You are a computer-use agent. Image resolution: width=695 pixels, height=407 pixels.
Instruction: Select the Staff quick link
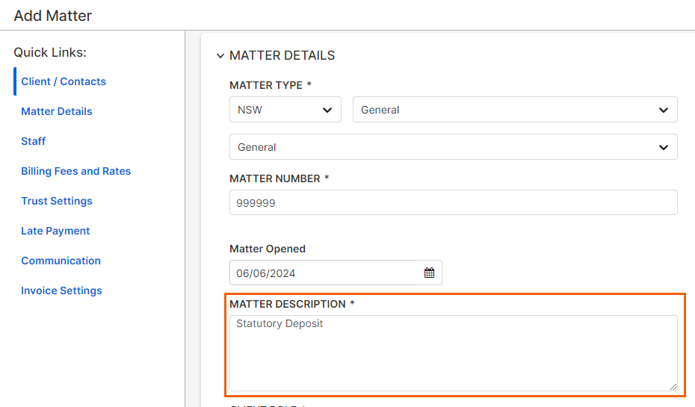[x=34, y=141]
